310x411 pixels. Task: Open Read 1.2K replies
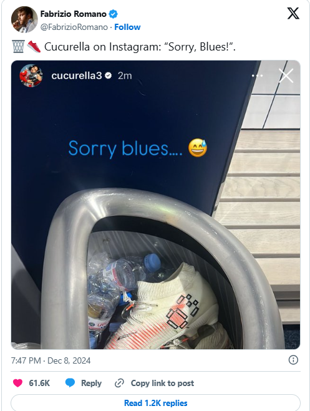(156, 403)
